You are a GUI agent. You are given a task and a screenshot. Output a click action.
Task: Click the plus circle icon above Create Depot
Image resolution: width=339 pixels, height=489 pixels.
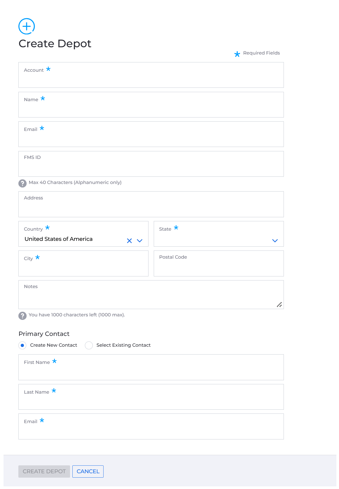click(27, 26)
